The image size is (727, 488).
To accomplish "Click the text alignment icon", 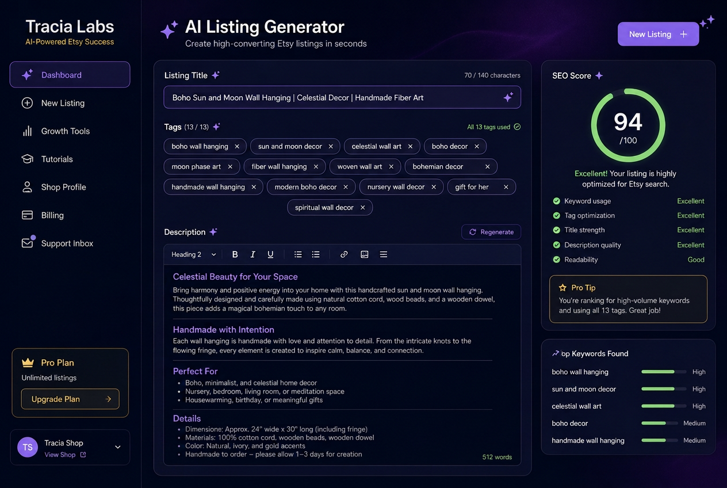I will pyautogui.click(x=384, y=254).
